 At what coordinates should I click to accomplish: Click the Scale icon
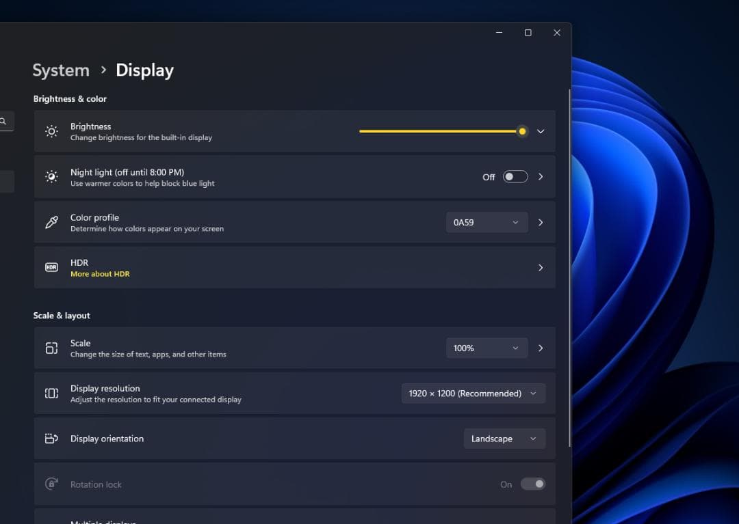coord(51,348)
